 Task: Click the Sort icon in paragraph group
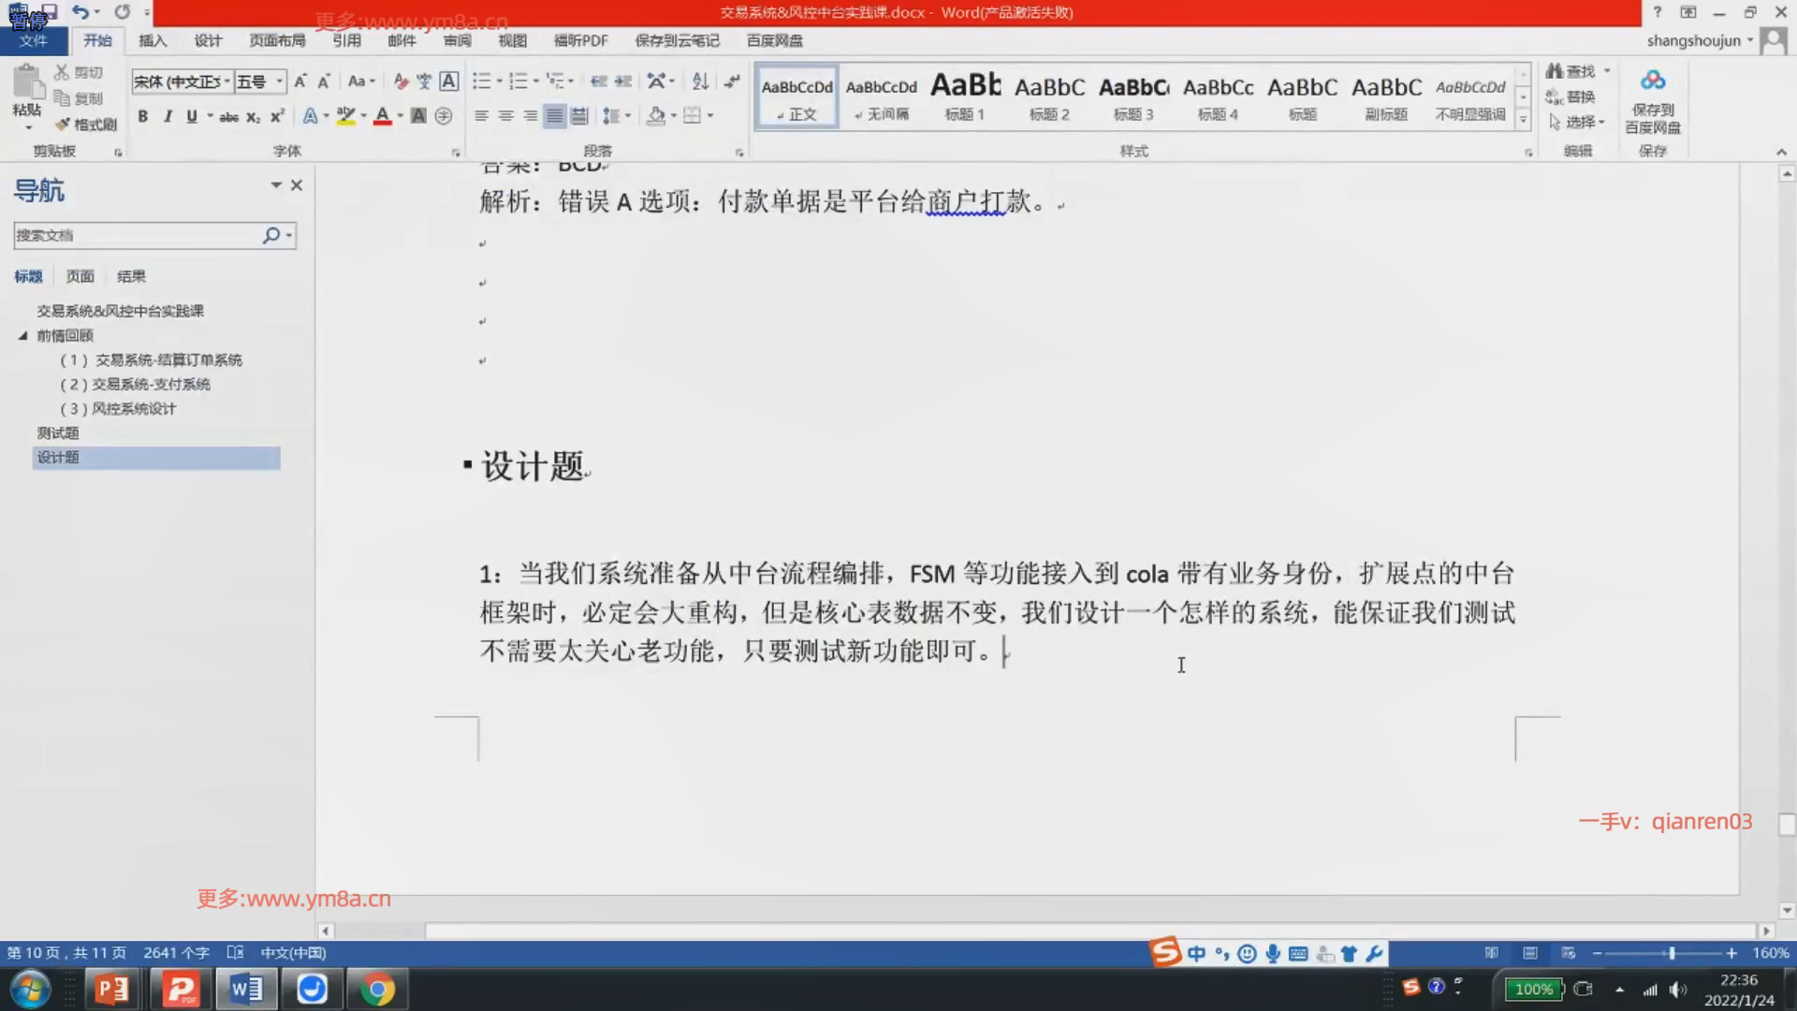click(x=700, y=81)
